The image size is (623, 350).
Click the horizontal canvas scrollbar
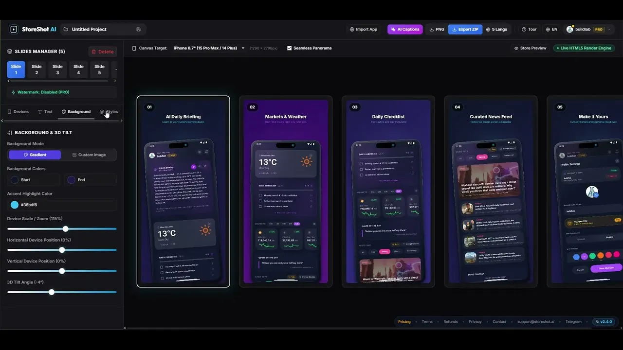[x=373, y=328]
